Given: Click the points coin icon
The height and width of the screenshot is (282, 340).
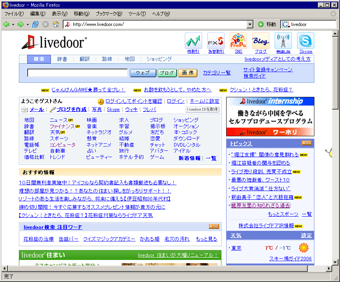Looking at the screenshot, I should 101,102.
